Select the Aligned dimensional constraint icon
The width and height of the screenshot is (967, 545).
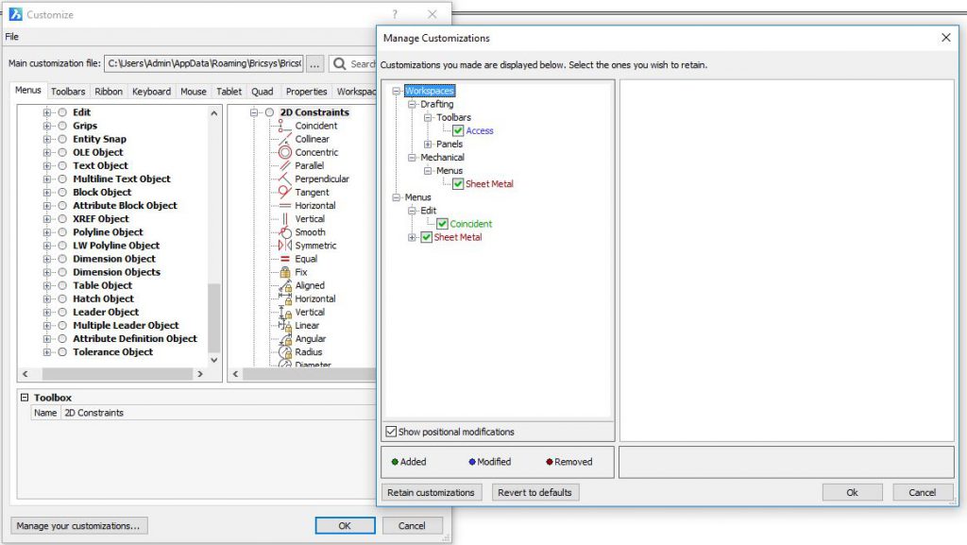tap(284, 285)
